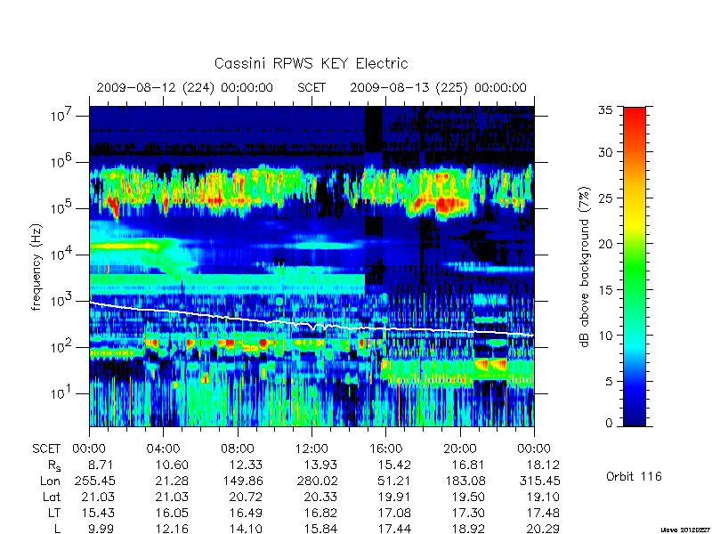Click the latitude value '19.10'
This screenshot has width=712, height=534.
point(543,497)
